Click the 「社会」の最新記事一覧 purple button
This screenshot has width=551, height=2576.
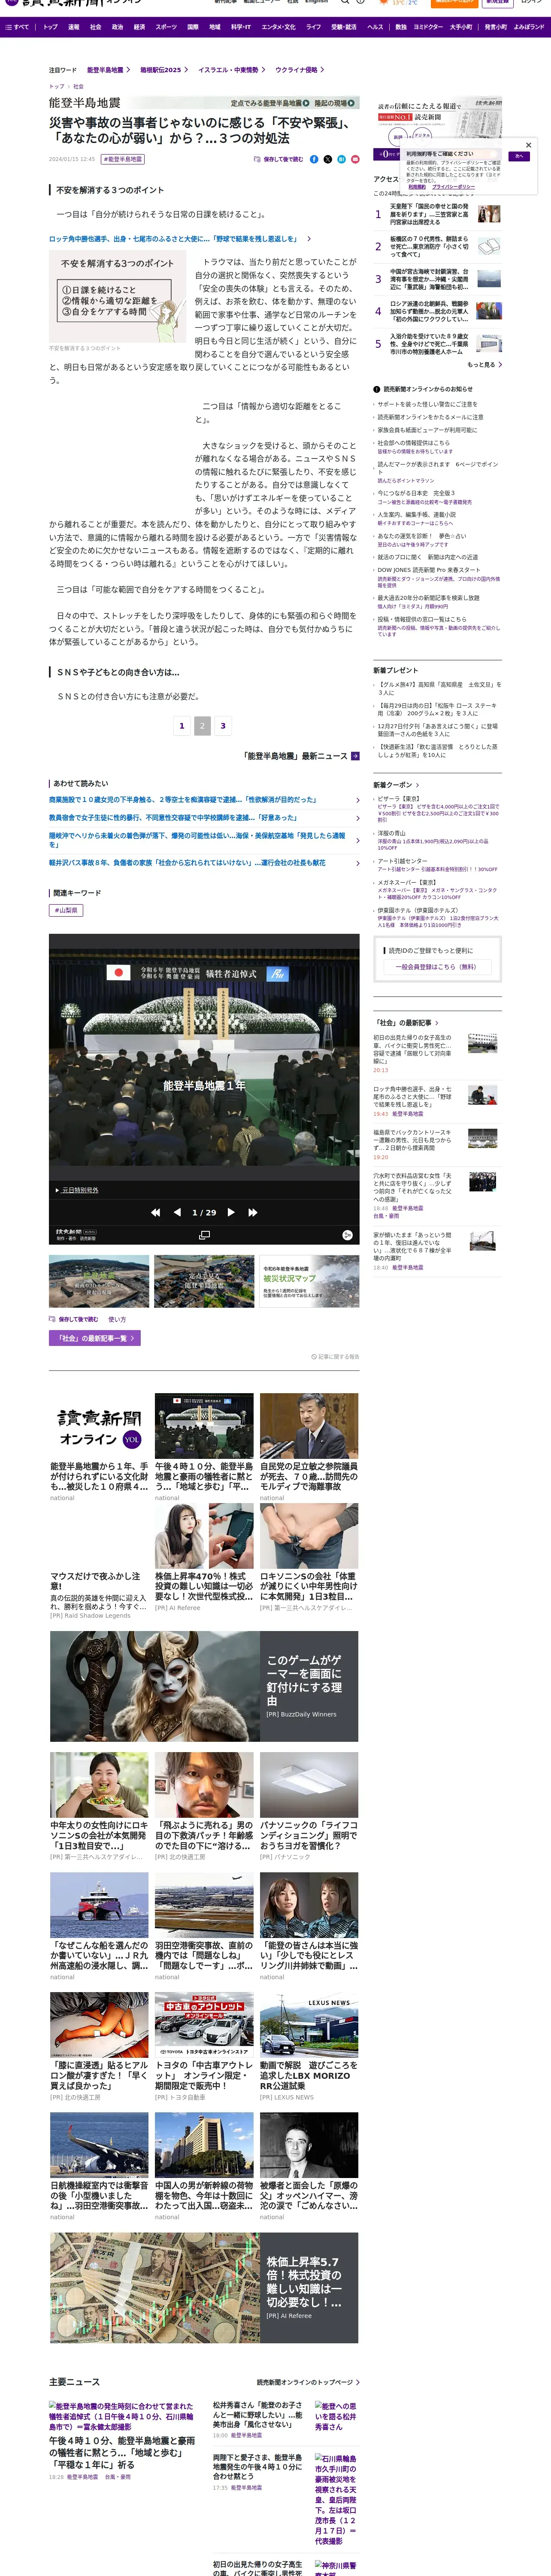(x=94, y=1338)
